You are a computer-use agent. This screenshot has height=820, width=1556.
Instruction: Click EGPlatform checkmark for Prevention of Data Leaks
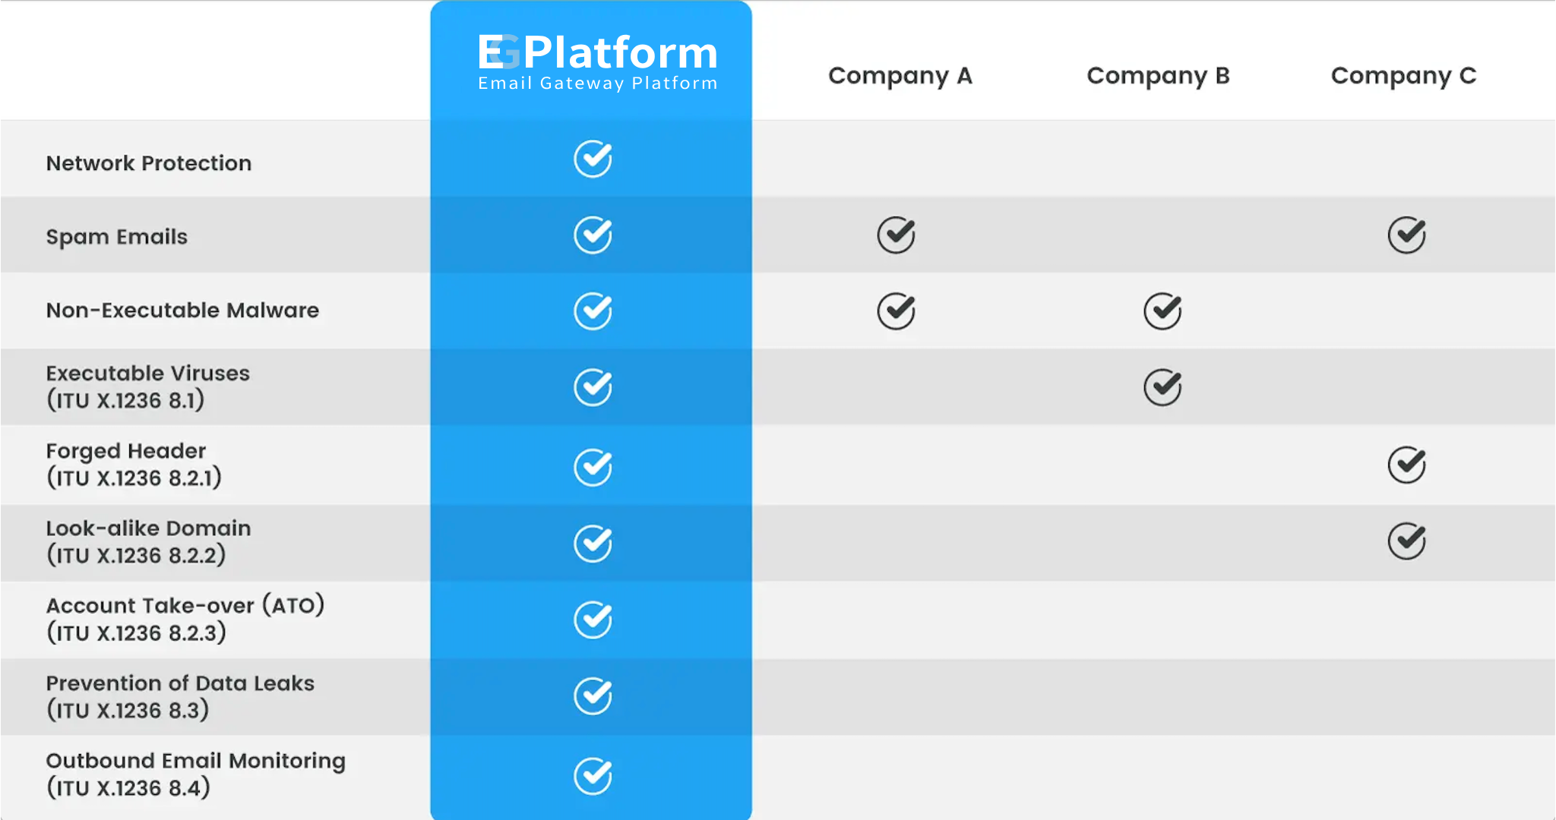[593, 696]
